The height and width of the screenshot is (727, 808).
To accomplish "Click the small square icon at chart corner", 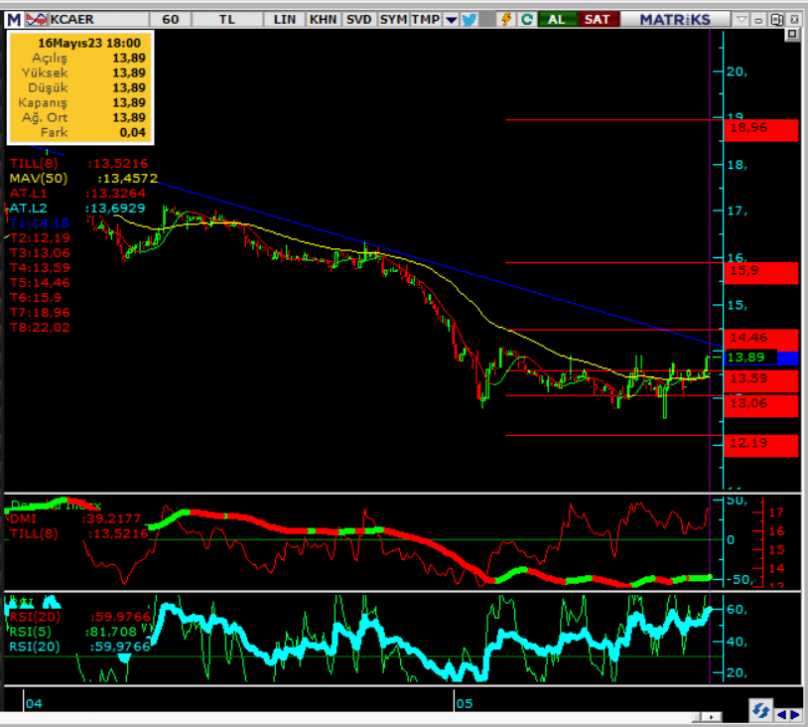I will 791,35.
